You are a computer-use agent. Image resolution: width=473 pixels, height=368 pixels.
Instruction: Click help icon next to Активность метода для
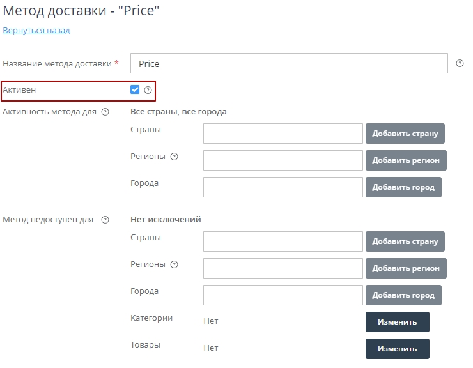pyautogui.click(x=105, y=112)
